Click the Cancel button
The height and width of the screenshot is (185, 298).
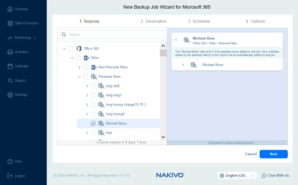[x=251, y=154]
